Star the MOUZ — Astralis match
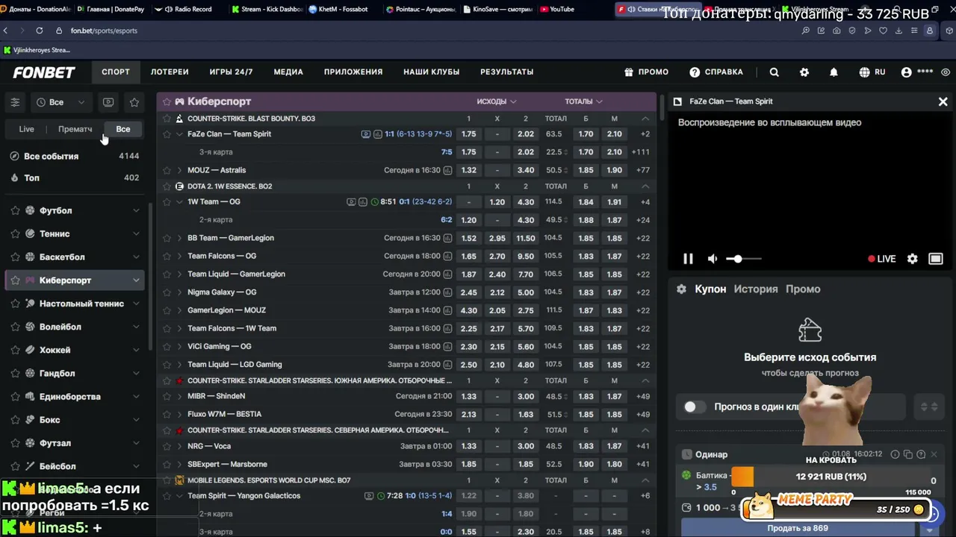 click(x=167, y=170)
